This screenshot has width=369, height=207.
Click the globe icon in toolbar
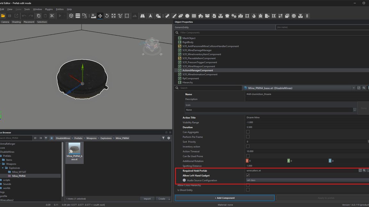[x=294, y=16]
